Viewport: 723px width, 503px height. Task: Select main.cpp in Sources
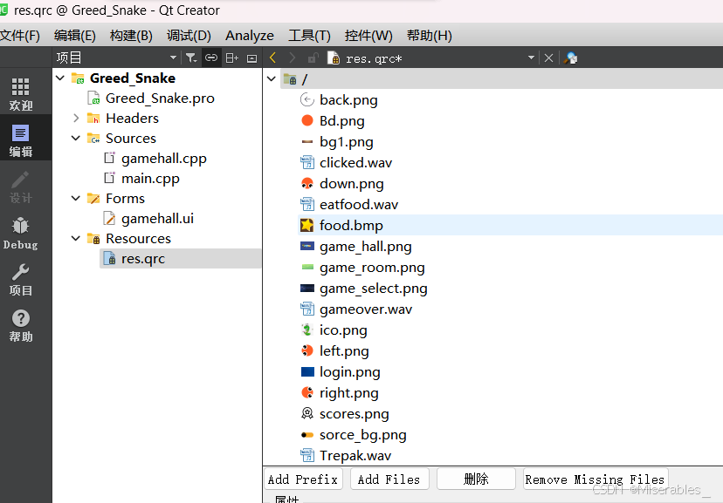click(150, 179)
